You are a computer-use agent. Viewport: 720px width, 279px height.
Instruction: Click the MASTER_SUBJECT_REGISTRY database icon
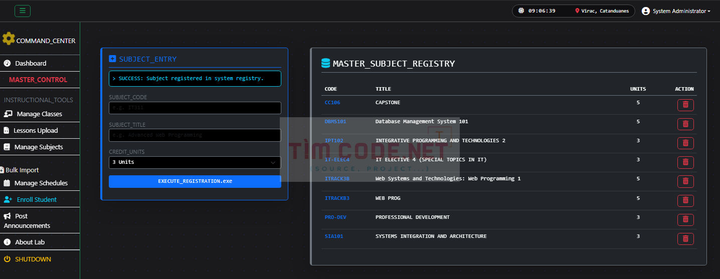click(326, 63)
